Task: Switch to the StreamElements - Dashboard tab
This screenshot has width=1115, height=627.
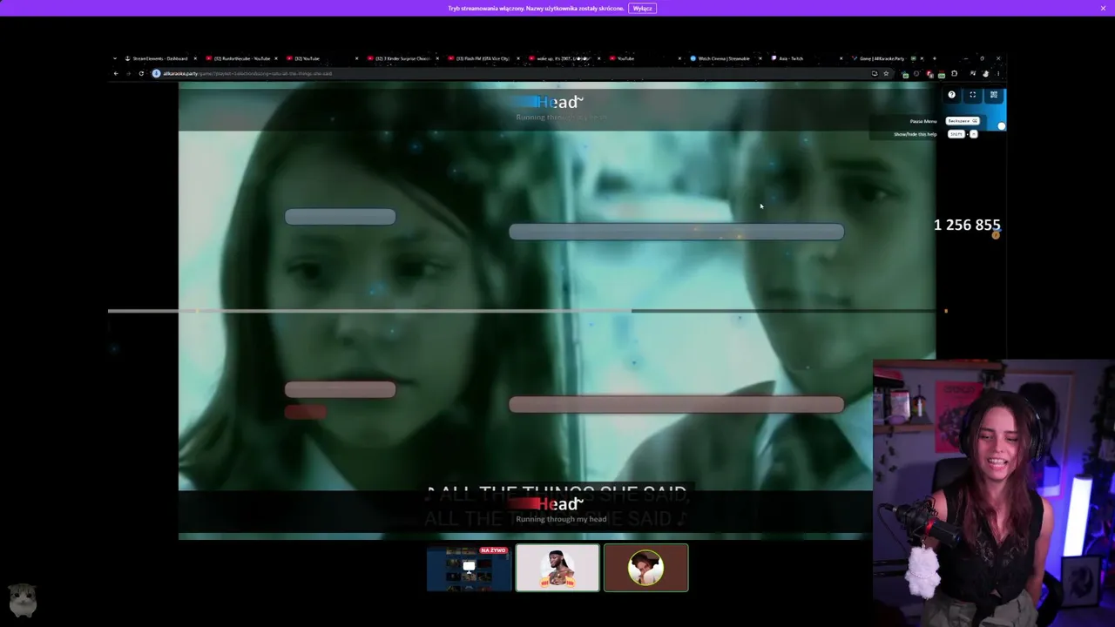Action: (x=159, y=58)
